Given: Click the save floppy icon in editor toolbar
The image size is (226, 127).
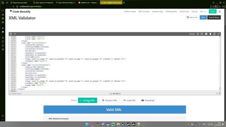Looking at the screenshot, I should 206,34.
